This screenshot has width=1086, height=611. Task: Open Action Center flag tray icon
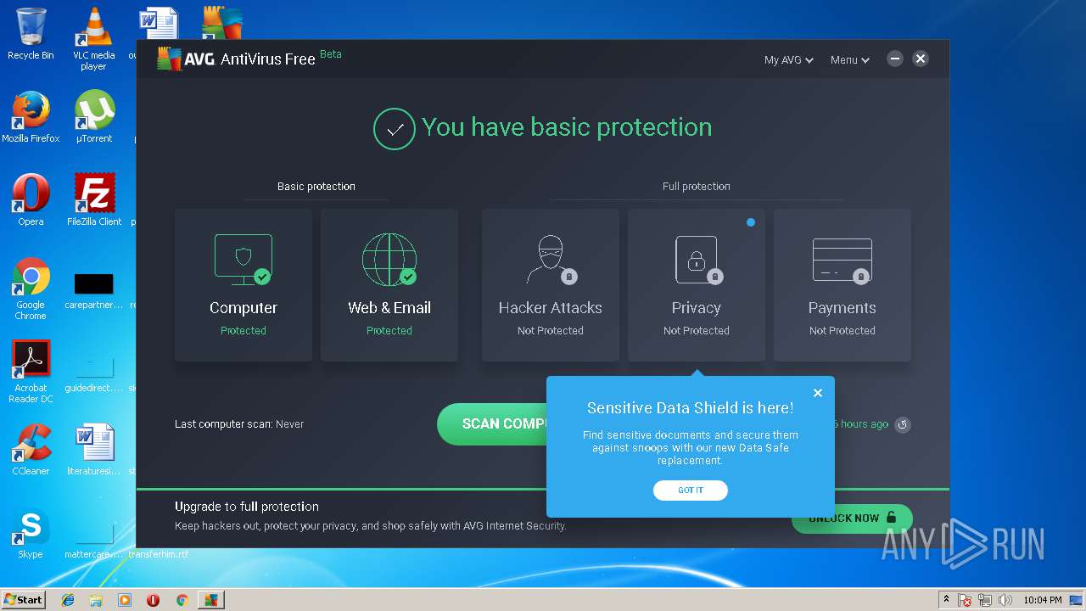[x=966, y=600]
